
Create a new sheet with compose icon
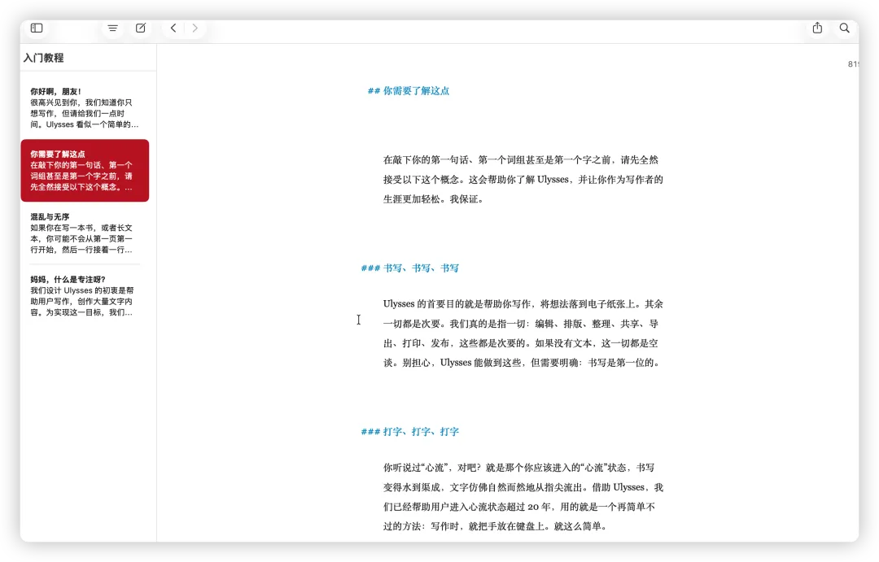click(x=141, y=28)
